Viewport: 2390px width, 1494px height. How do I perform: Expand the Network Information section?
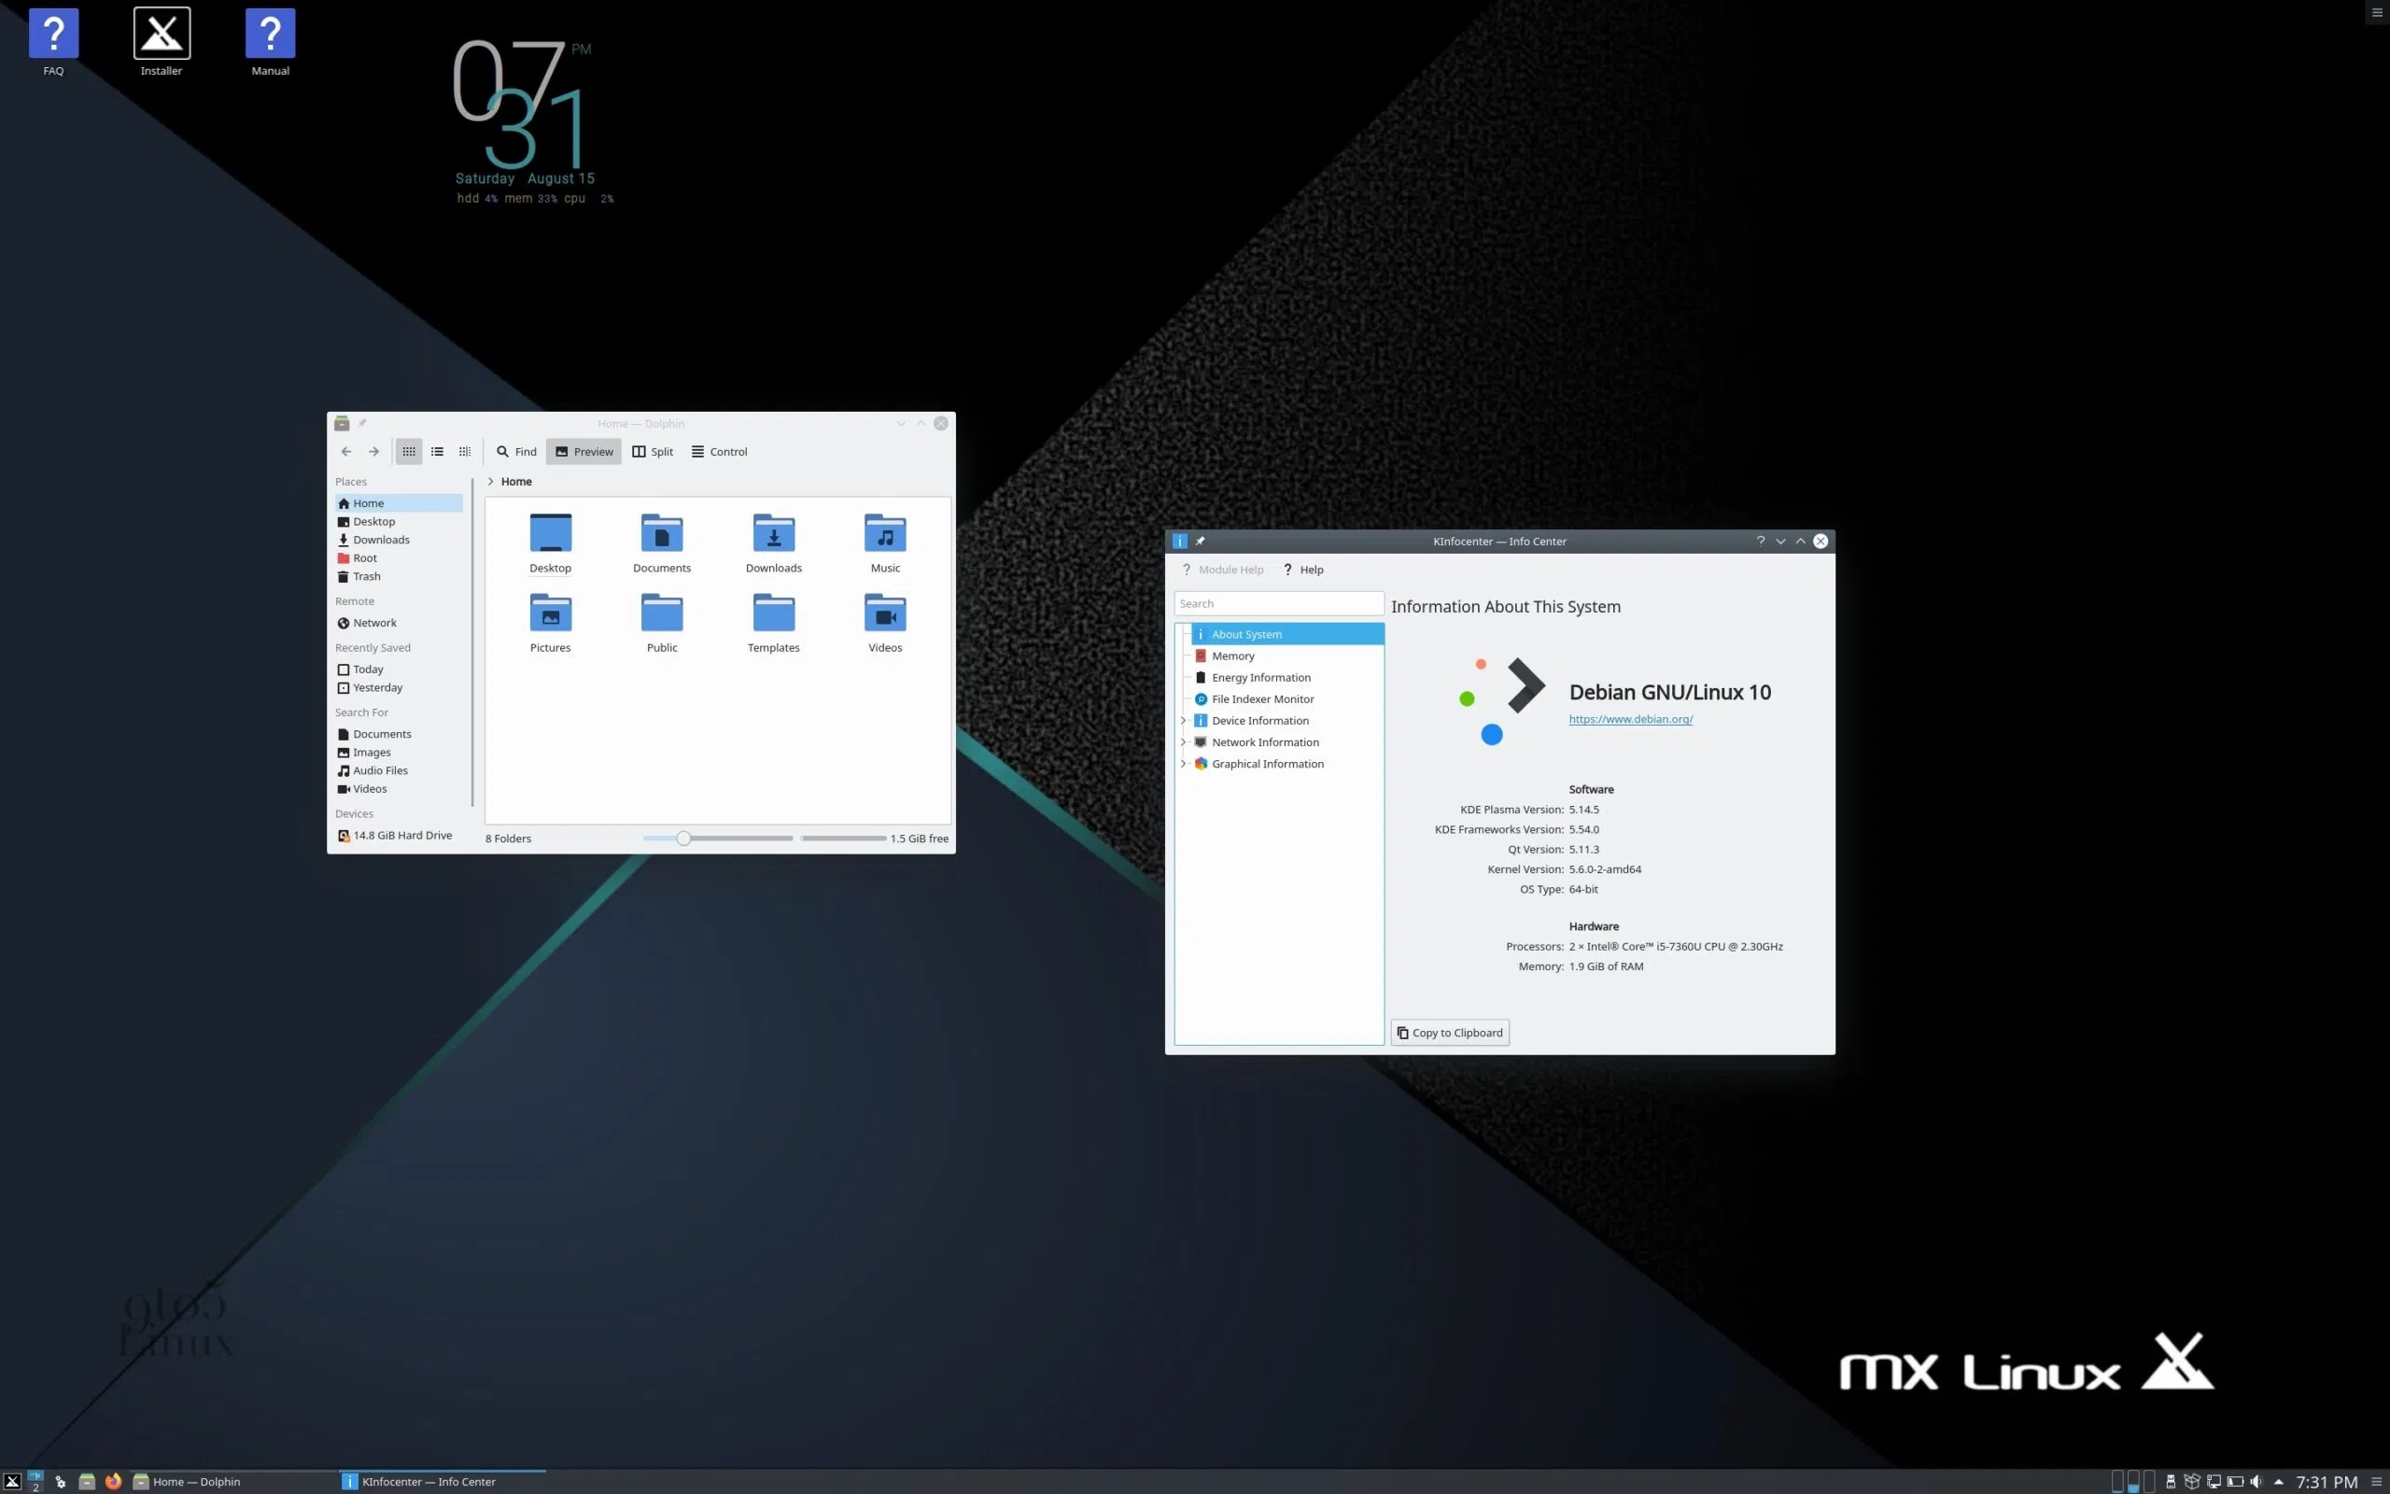[1183, 742]
